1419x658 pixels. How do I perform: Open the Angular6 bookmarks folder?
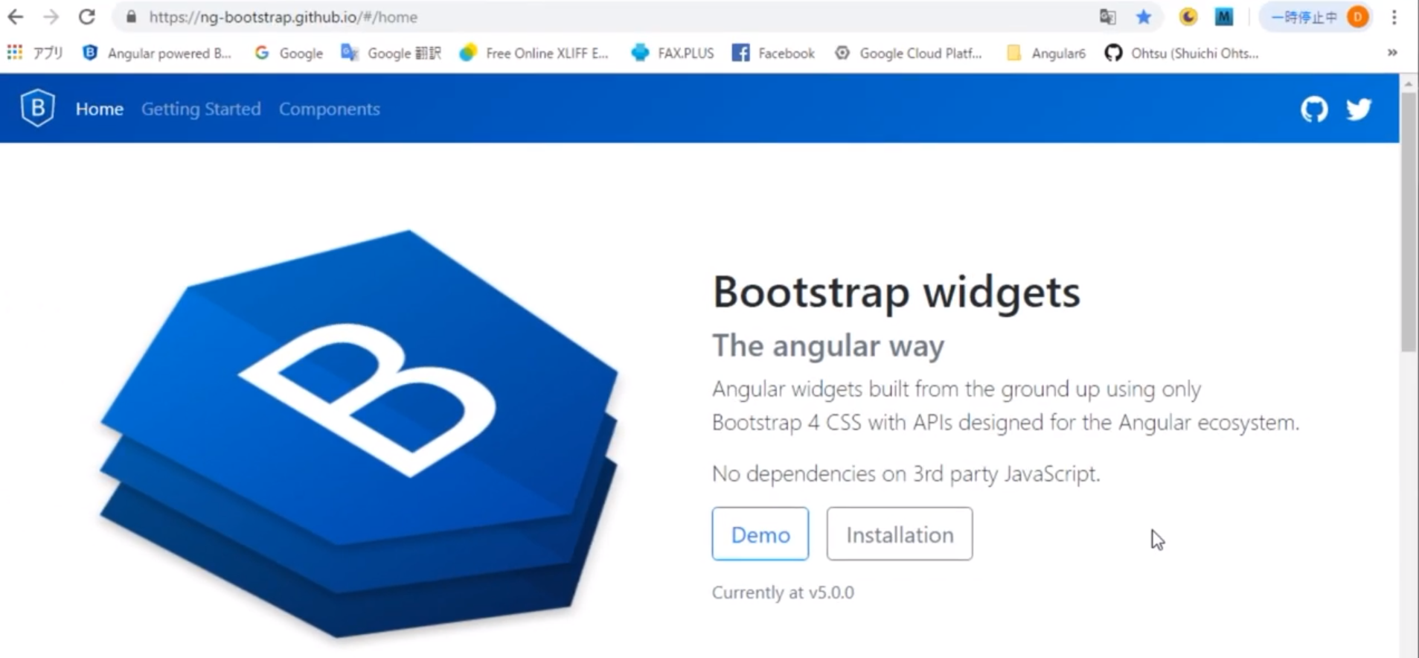click(1045, 53)
